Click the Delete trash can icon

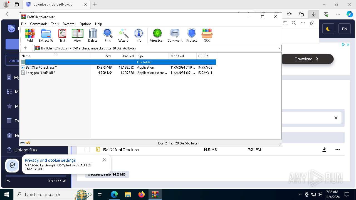93,35
